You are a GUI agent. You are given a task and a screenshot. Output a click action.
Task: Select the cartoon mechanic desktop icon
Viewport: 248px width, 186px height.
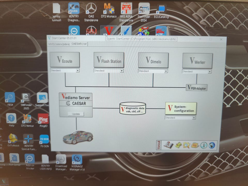click(144, 31)
